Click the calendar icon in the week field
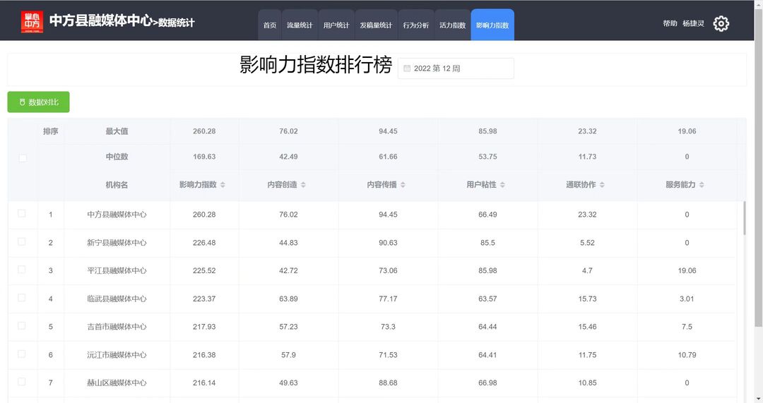This screenshot has width=763, height=403. coord(407,68)
